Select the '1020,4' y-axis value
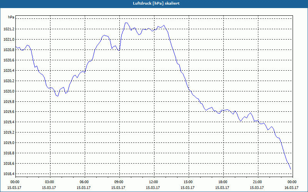The image size is (308, 192). click(x=9, y=71)
